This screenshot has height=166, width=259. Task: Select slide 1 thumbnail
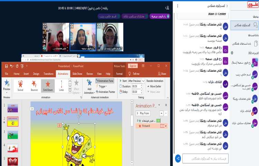pos(13,108)
